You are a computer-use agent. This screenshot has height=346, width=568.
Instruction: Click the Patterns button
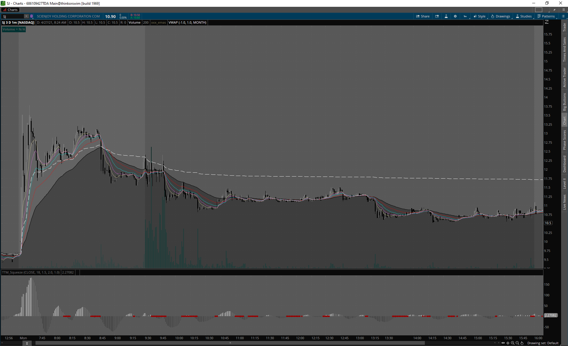click(546, 16)
